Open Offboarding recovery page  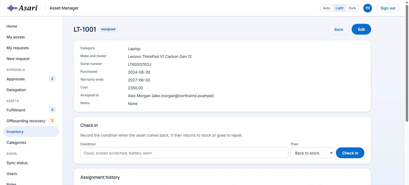[x=31, y=121]
